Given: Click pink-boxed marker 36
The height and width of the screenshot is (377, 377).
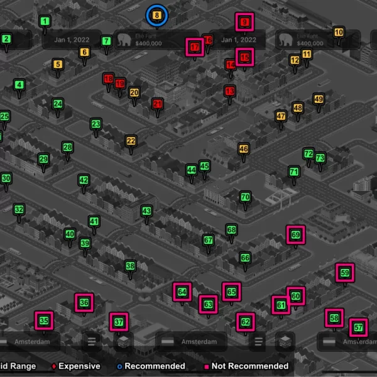Looking at the screenshot, I should (x=84, y=303).
